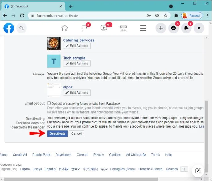Click the Create plus button
The image size is (212, 181).
161,28
